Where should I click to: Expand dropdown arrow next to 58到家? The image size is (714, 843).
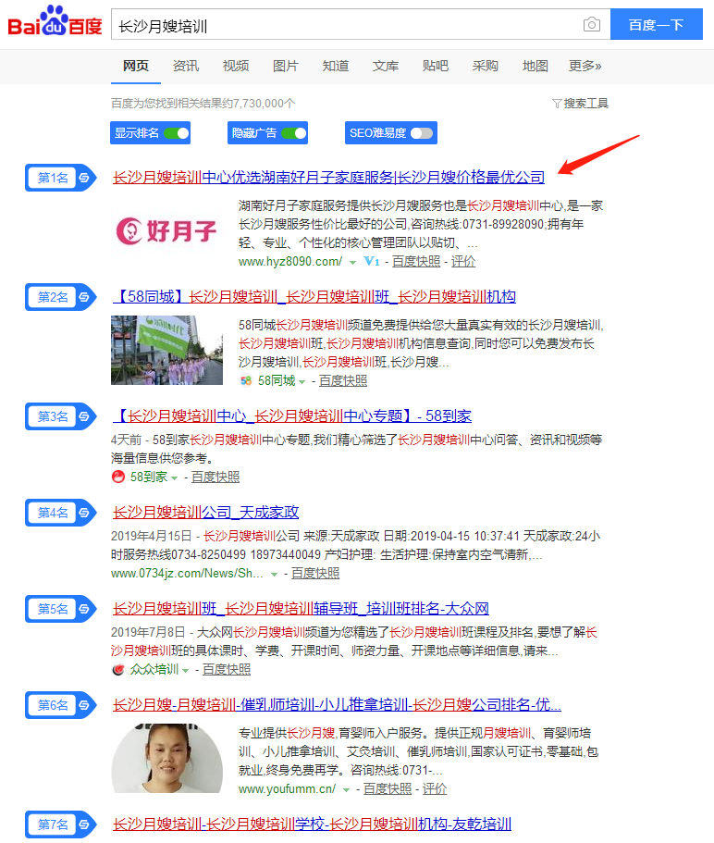pyautogui.click(x=174, y=478)
